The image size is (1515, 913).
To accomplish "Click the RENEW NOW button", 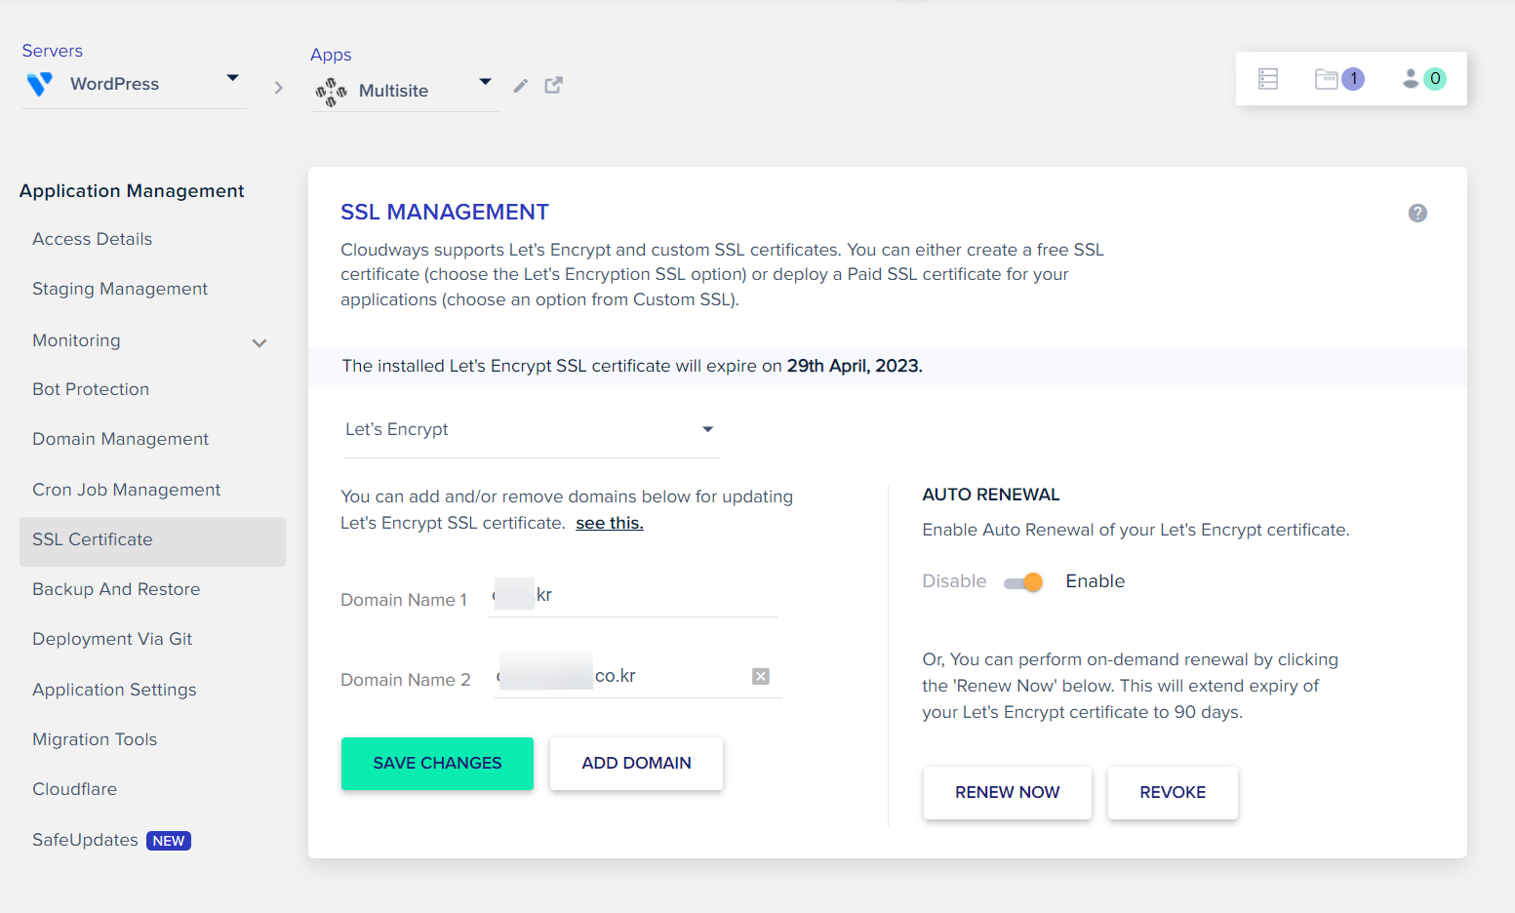I will (x=1007, y=792).
